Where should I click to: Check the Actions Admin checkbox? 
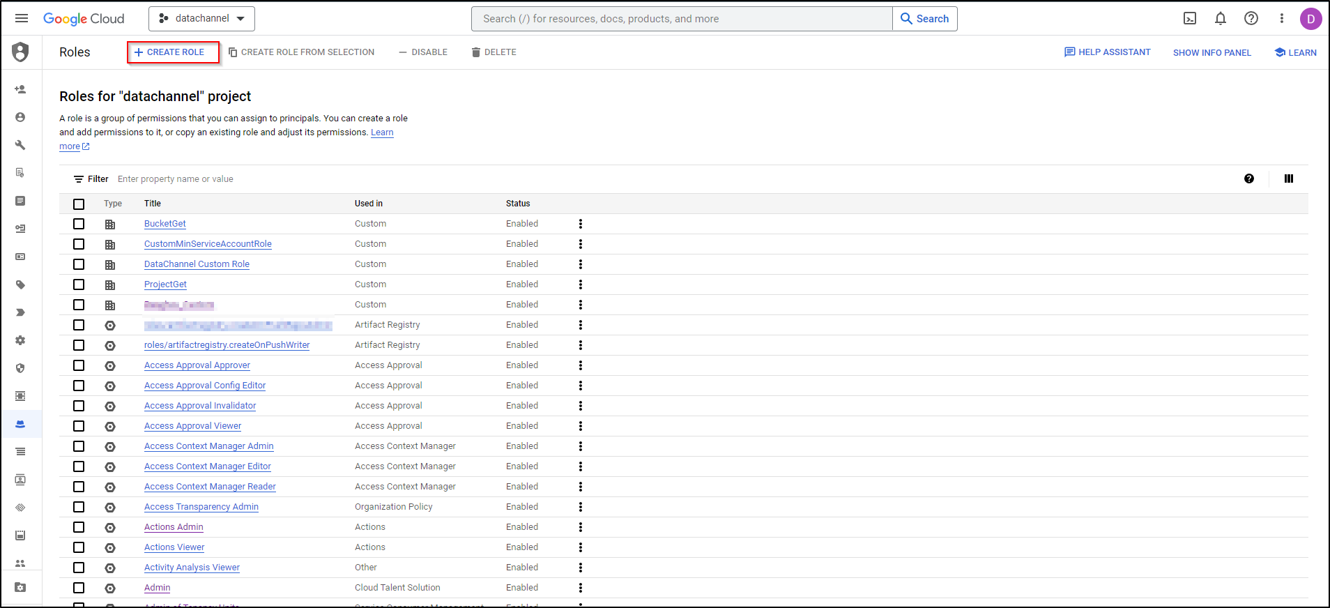79,527
